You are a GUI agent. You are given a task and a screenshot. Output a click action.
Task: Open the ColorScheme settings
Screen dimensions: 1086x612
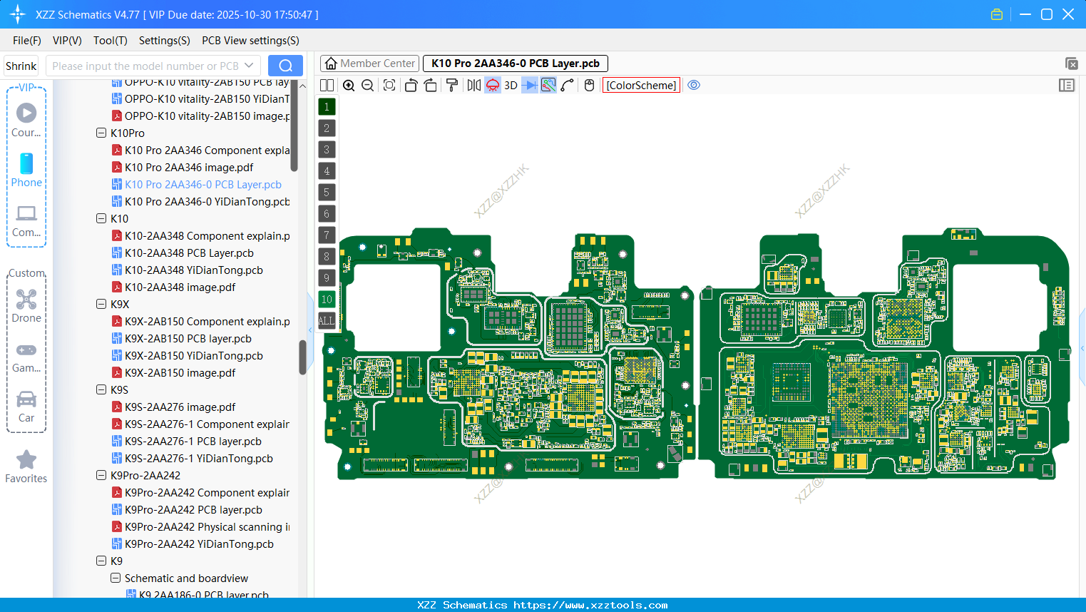coord(640,85)
